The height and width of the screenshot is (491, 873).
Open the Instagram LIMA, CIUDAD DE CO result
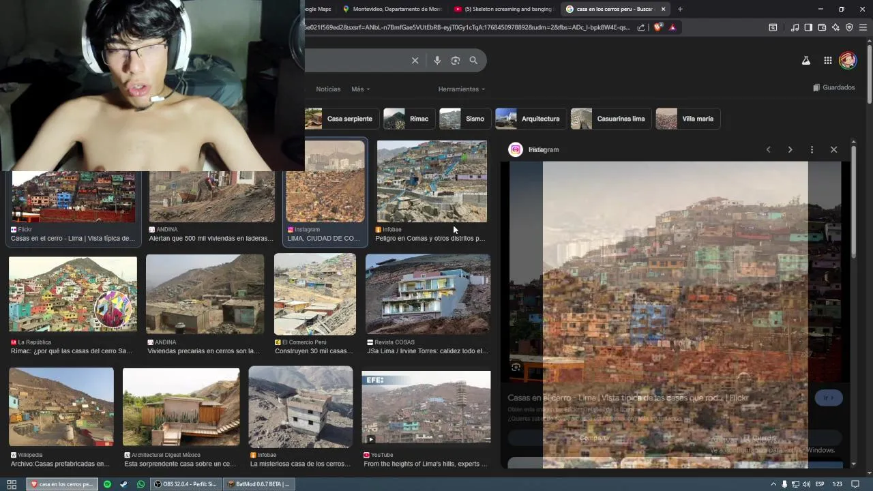point(325,181)
